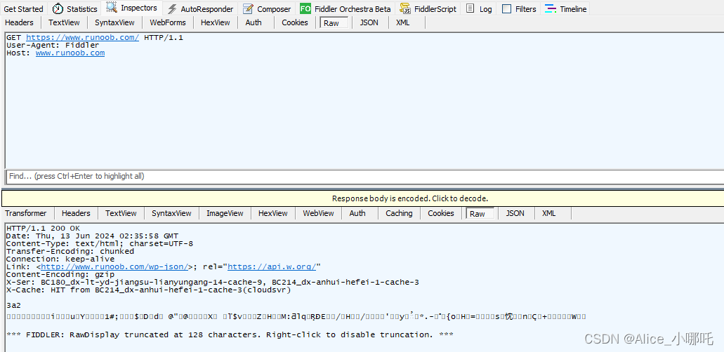Select the response Raw tab
The width and height of the screenshot is (724, 352).
[480, 214]
